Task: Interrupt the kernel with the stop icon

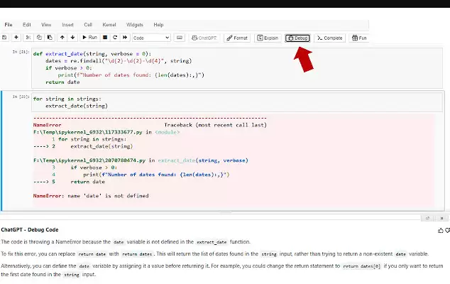Action: [x=105, y=38]
